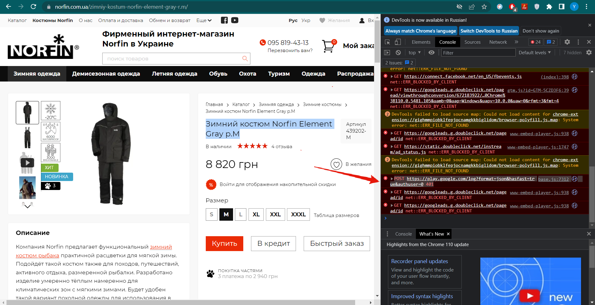Open DevTools customize three-dot menu
595x305 pixels.
click(x=578, y=42)
